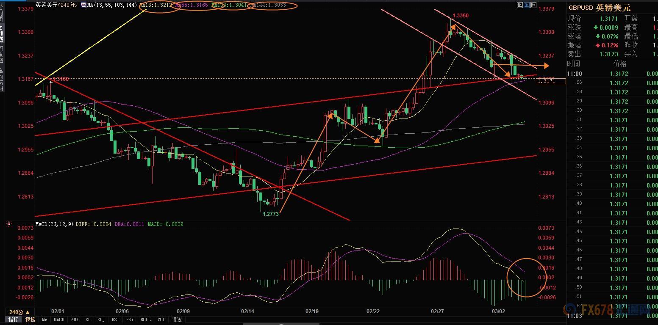The height and width of the screenshot is (325, 658).
Task: Switch indicator to VOL
Action: [x=161, y=319]
